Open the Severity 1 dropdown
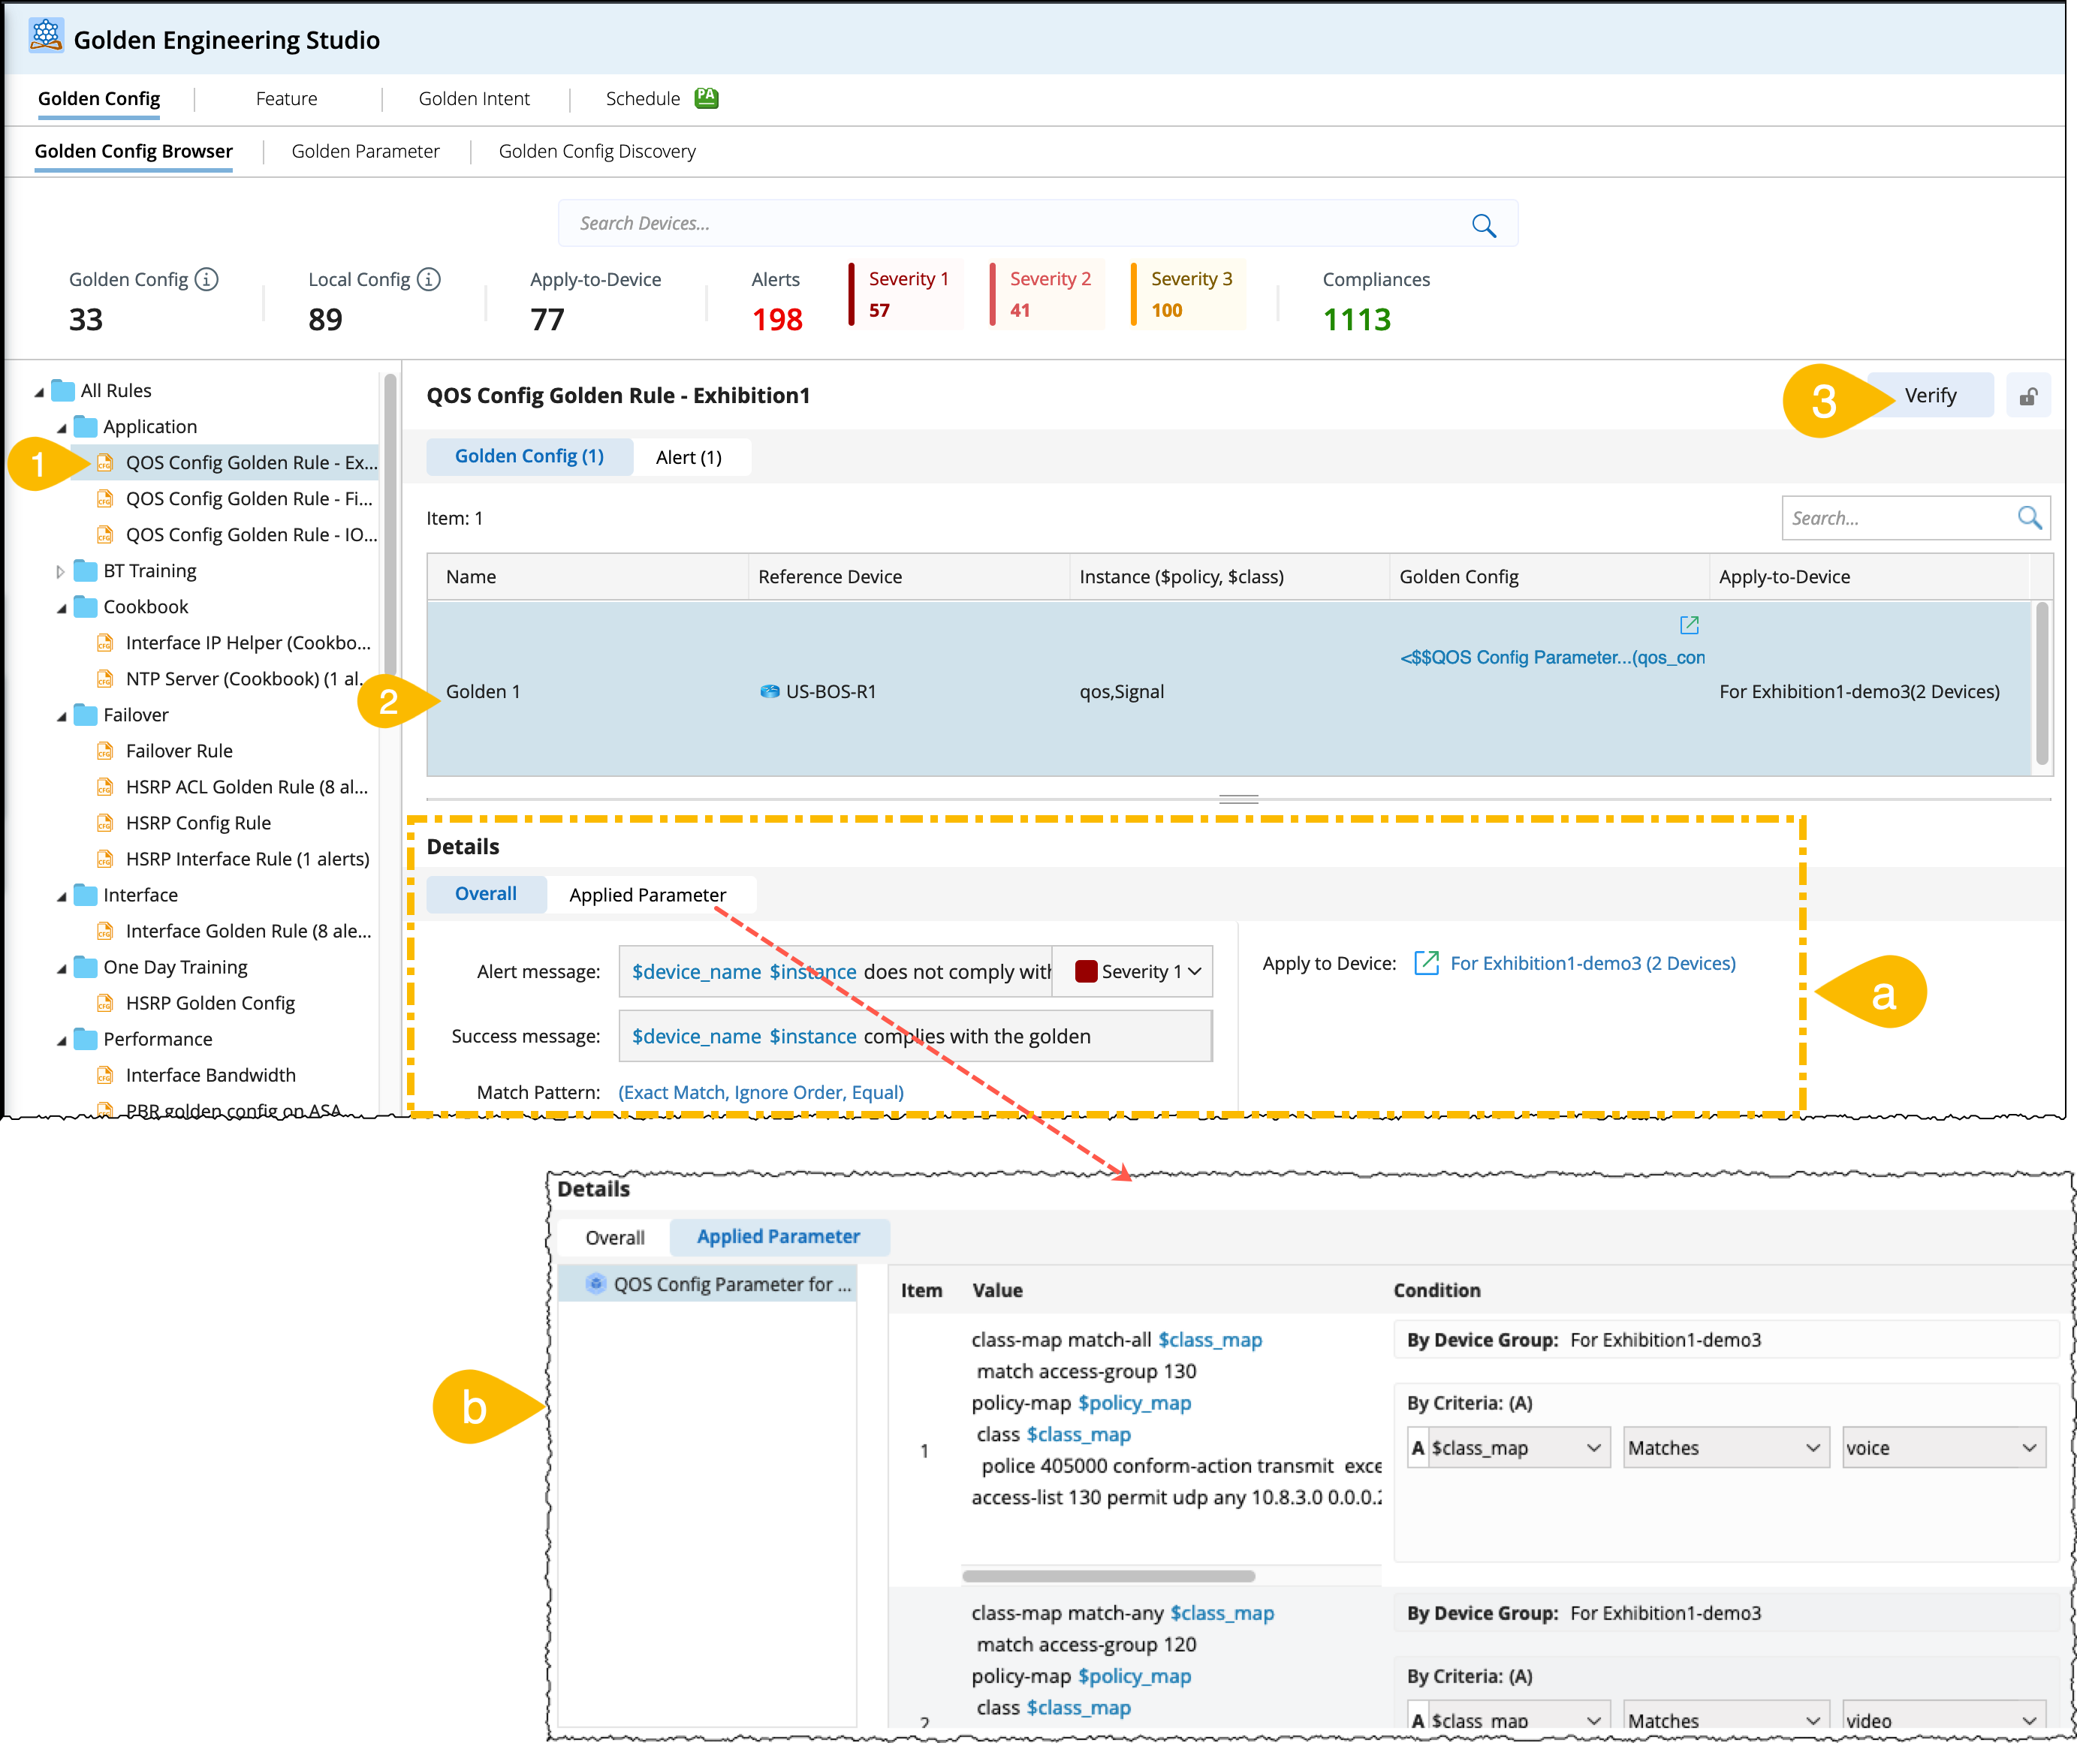2077x1764 pixels. 1195,972
